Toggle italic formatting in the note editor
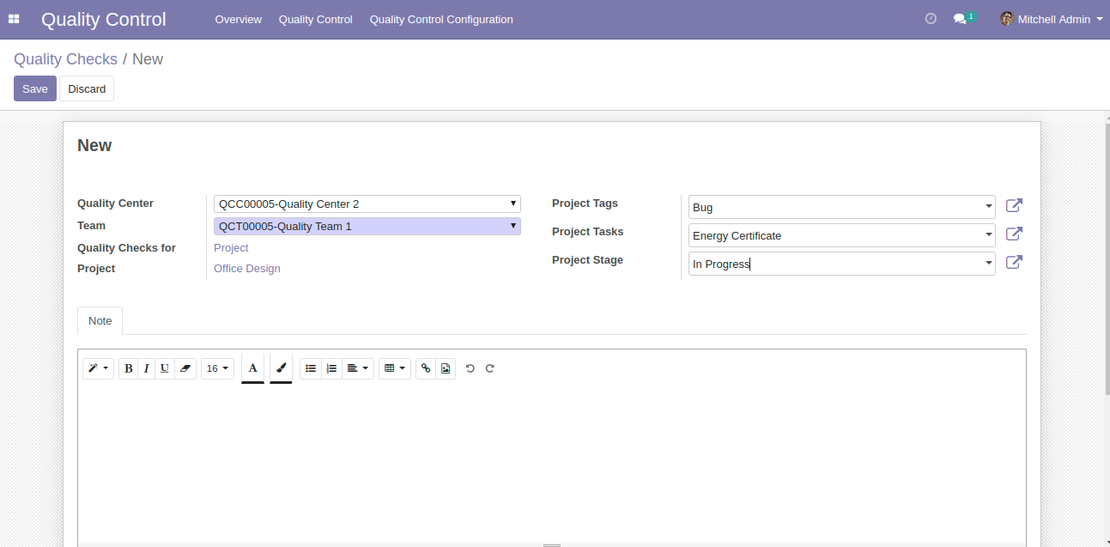 146,368
